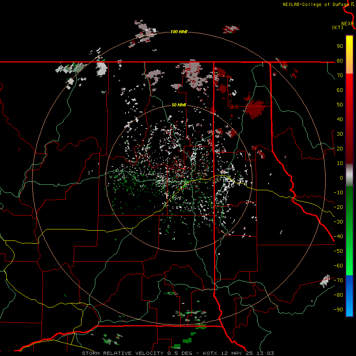Click the 10 value on the velocity scale
The height and width of the screenshot is (356, 356).
(340, 163)
